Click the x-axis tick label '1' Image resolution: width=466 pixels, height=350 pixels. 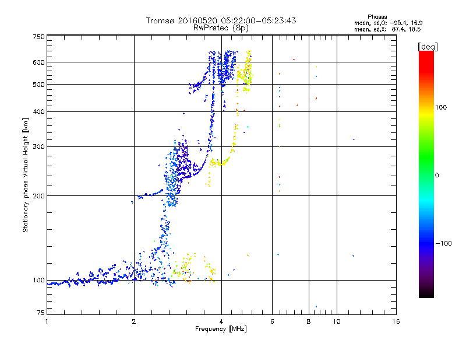point(47,321)
